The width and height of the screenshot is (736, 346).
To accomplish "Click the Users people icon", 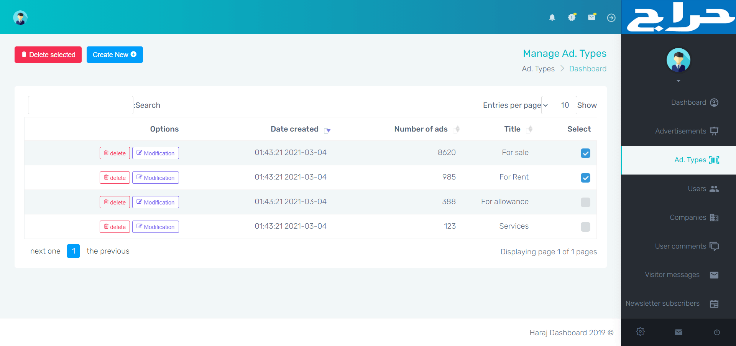I will pyautogui.click(x=714, y=189).
